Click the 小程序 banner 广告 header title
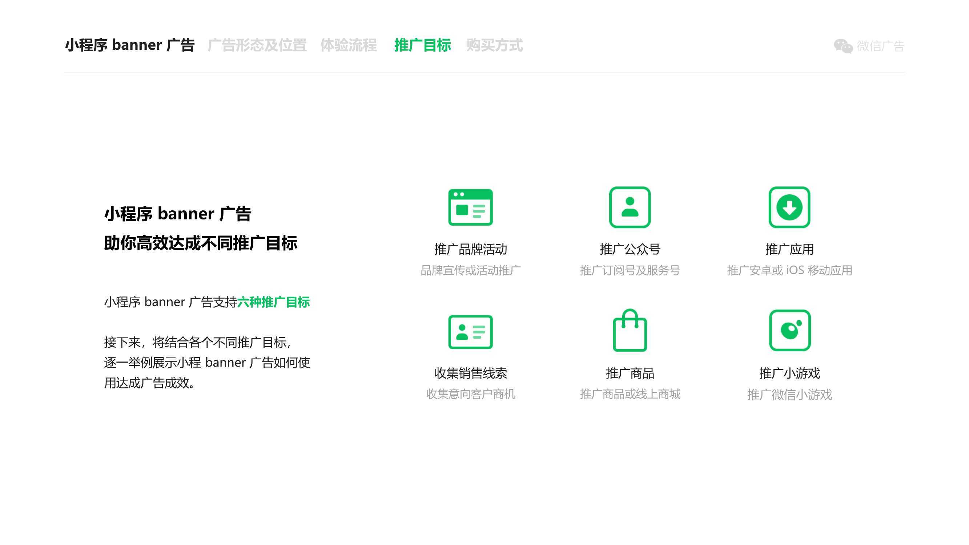The width and height of the screenshot is (969, 545). tap(130, 45)
